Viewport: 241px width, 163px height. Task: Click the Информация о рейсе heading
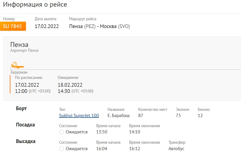pos(35,5)
